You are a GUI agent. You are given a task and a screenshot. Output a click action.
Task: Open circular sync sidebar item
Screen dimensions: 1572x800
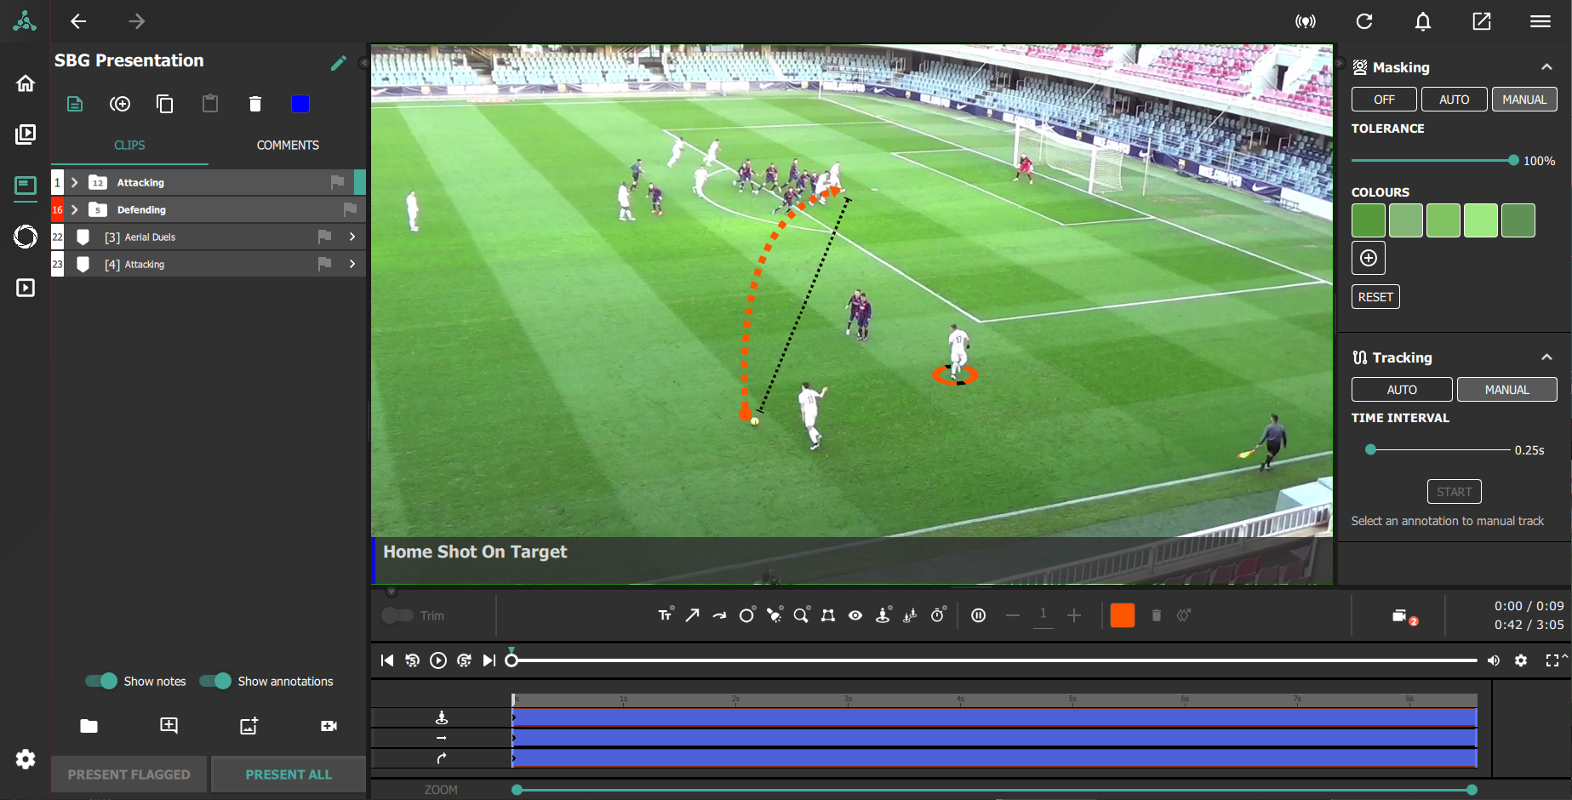[26, 237]
